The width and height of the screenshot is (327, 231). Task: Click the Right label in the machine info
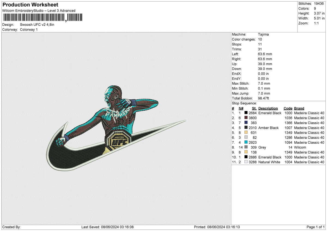pyautogui.click(x=237, y=59)
